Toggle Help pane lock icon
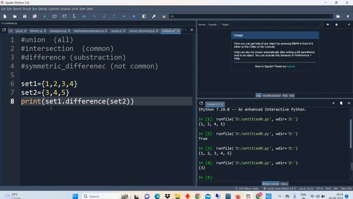The width and height of the screenshot is (353, 199). coord(336,24)
